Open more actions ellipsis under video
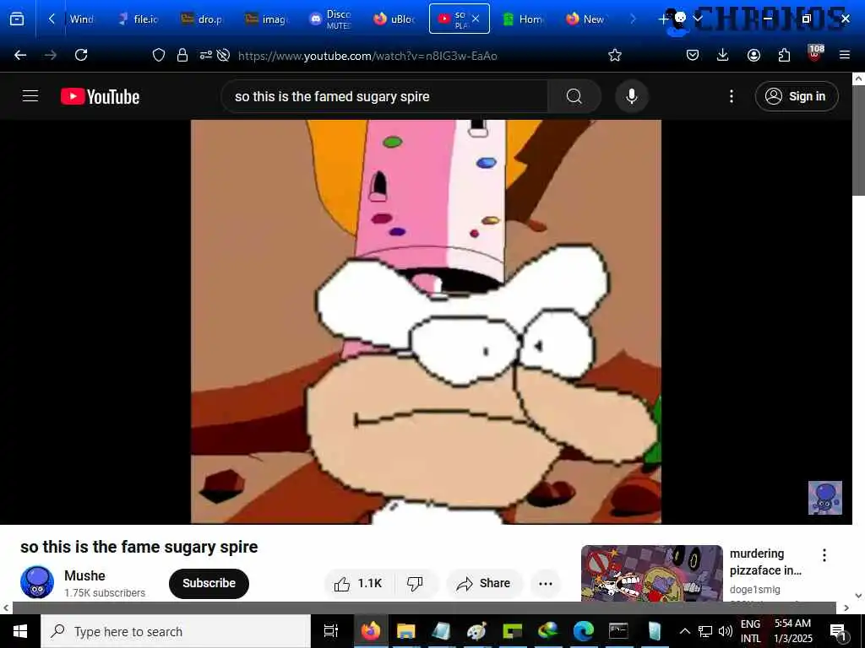The image size is (865, 648). [x=546, y=584]
